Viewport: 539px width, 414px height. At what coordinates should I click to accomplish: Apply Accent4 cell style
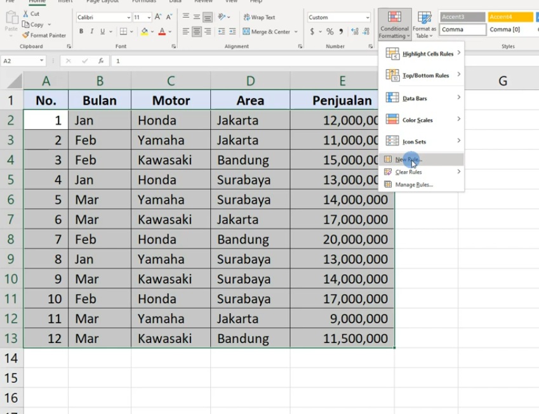click(x=510, y=17)
